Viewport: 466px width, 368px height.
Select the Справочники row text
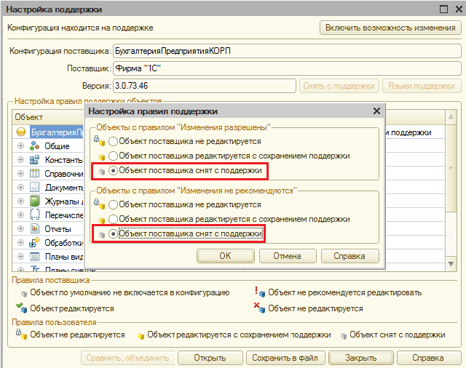pos(64,174)
